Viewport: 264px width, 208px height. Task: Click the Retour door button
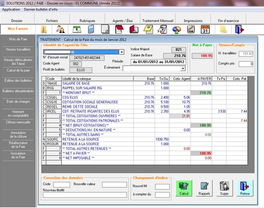(245, 188)
